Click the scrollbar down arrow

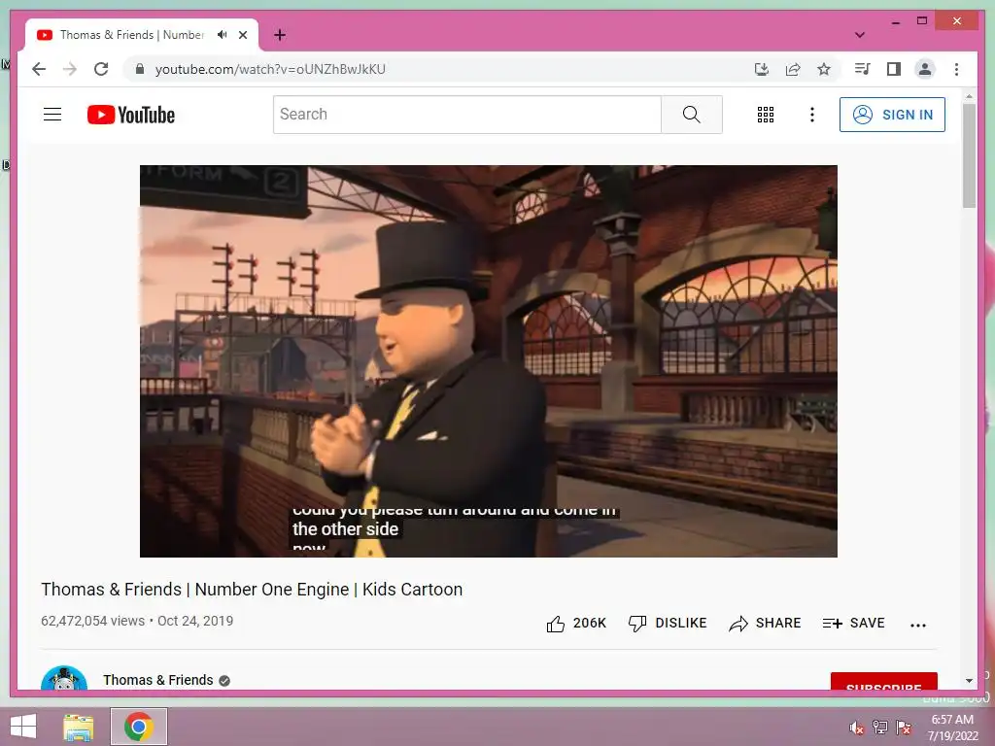coord(969,681)
